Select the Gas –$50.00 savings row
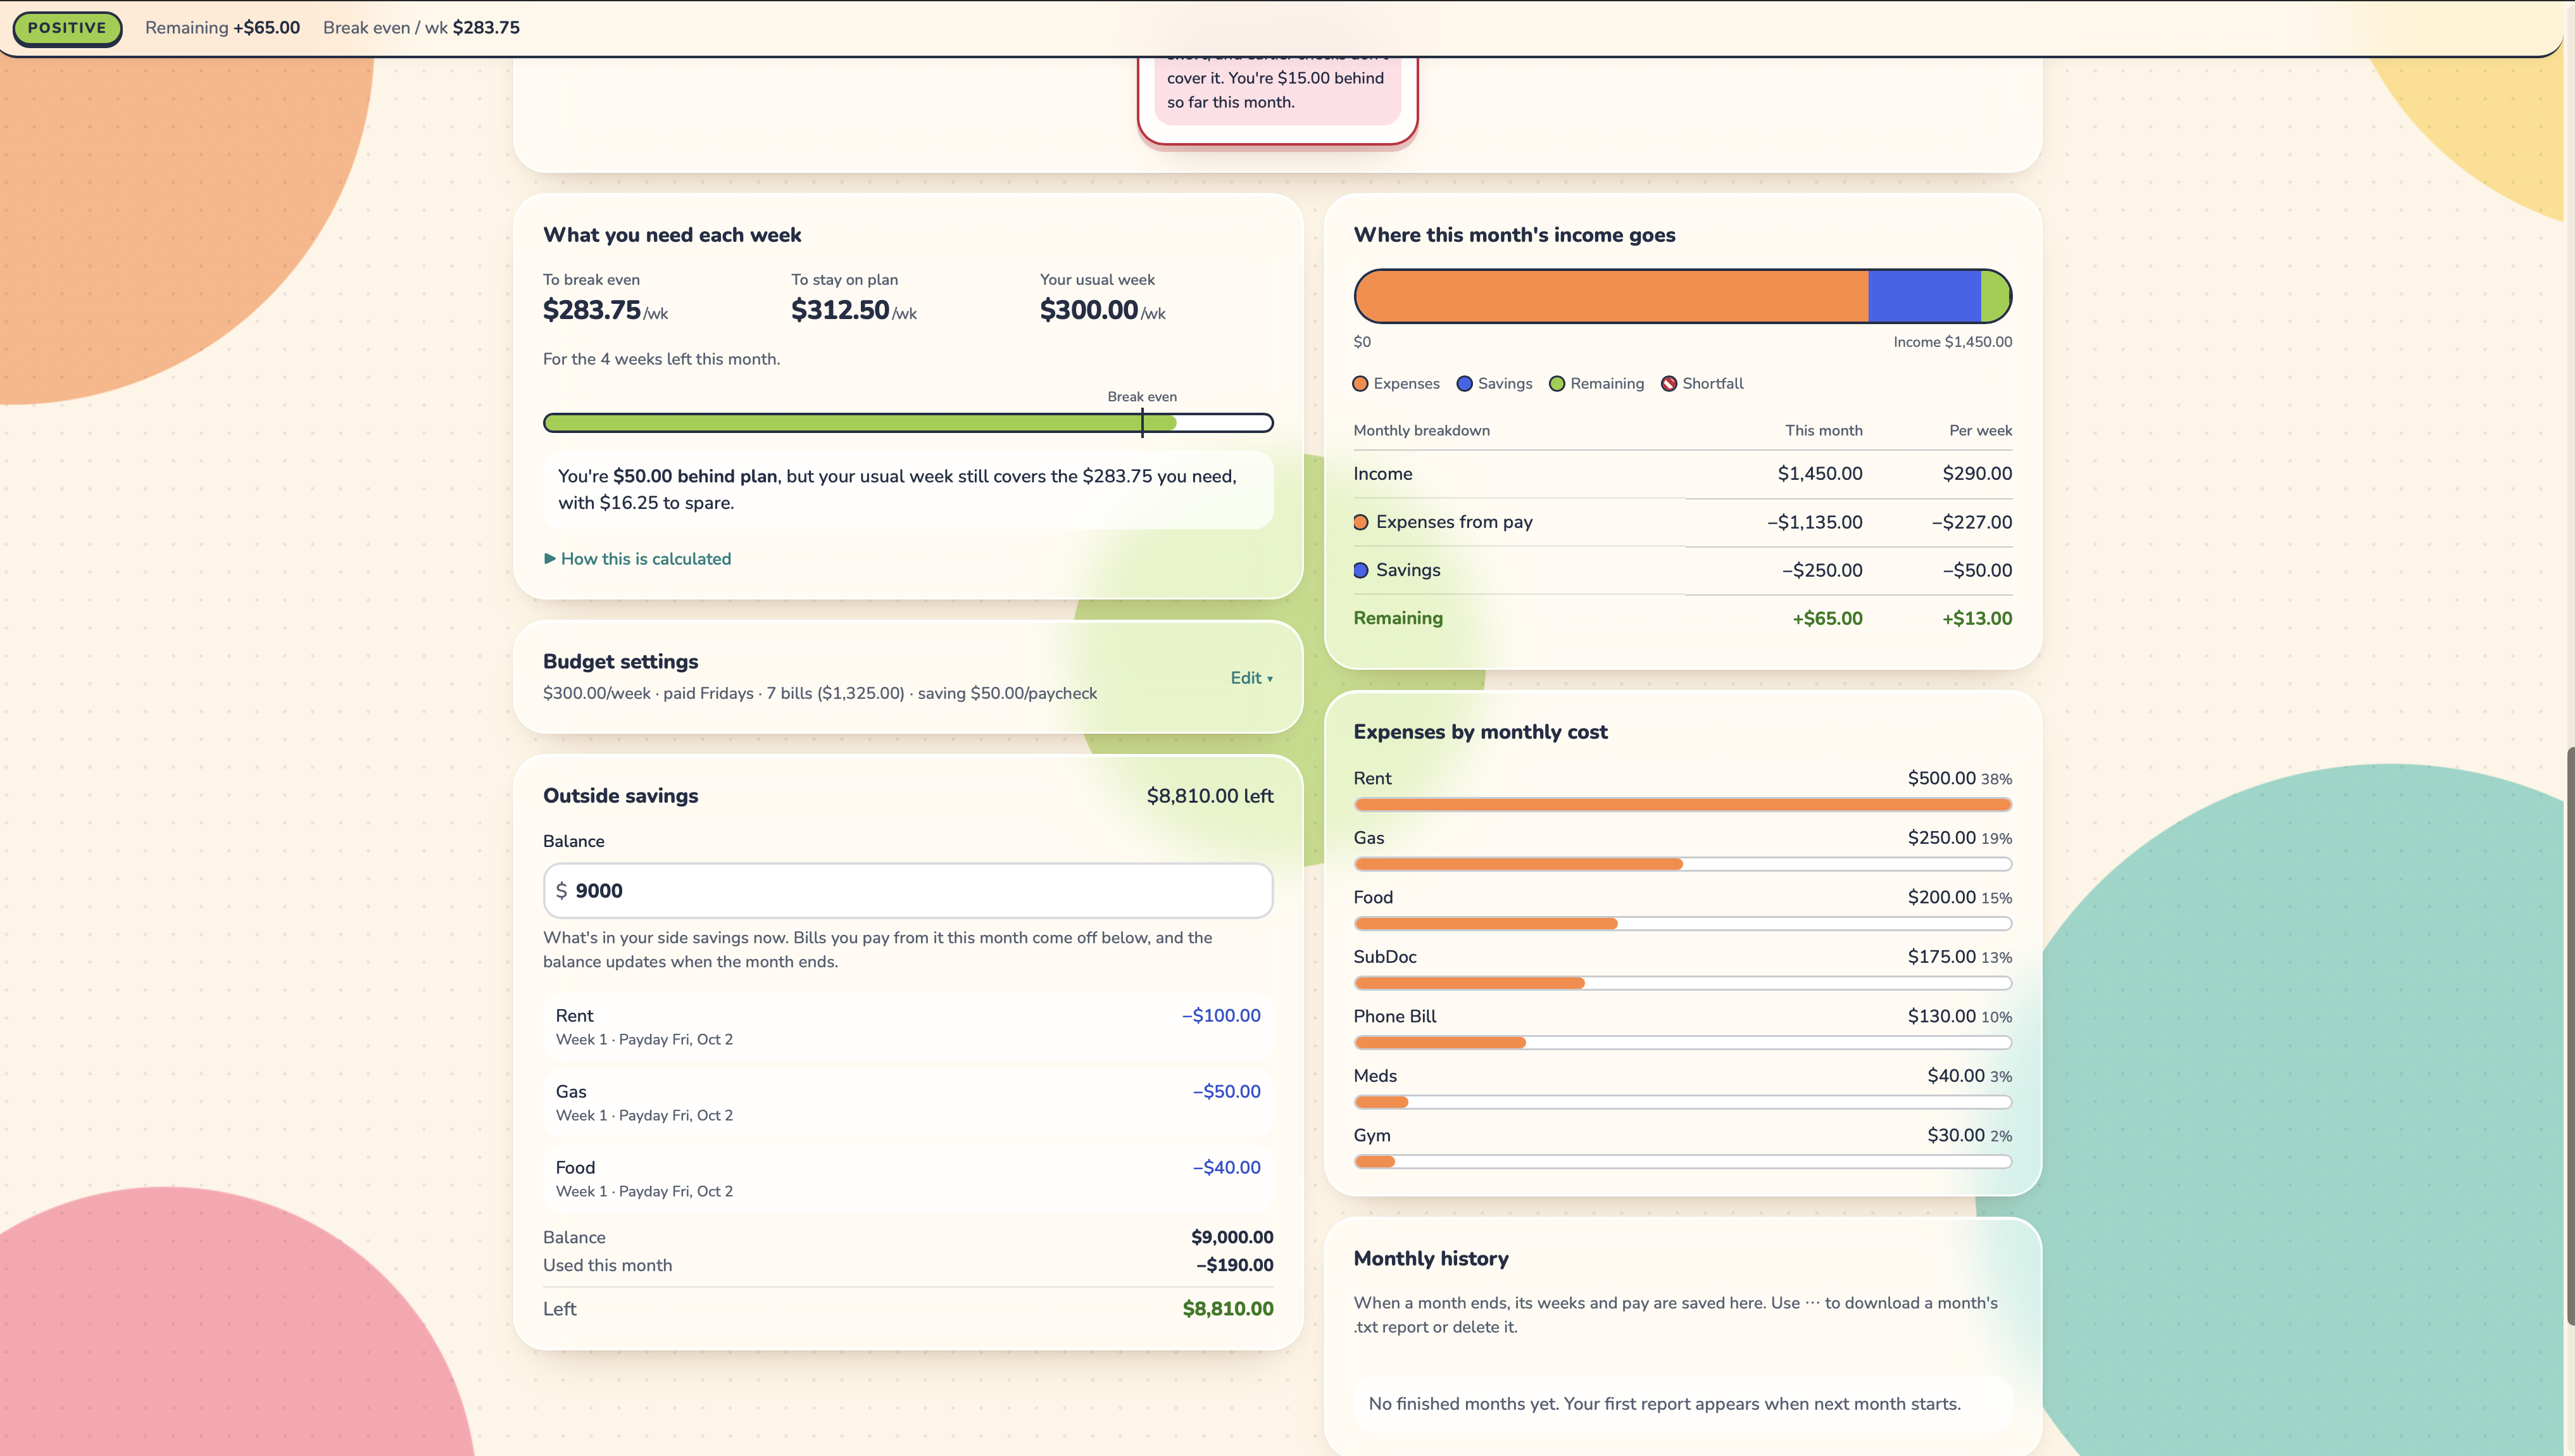Screen dimensions: 2575x1456 click(x=908, y=1102)
